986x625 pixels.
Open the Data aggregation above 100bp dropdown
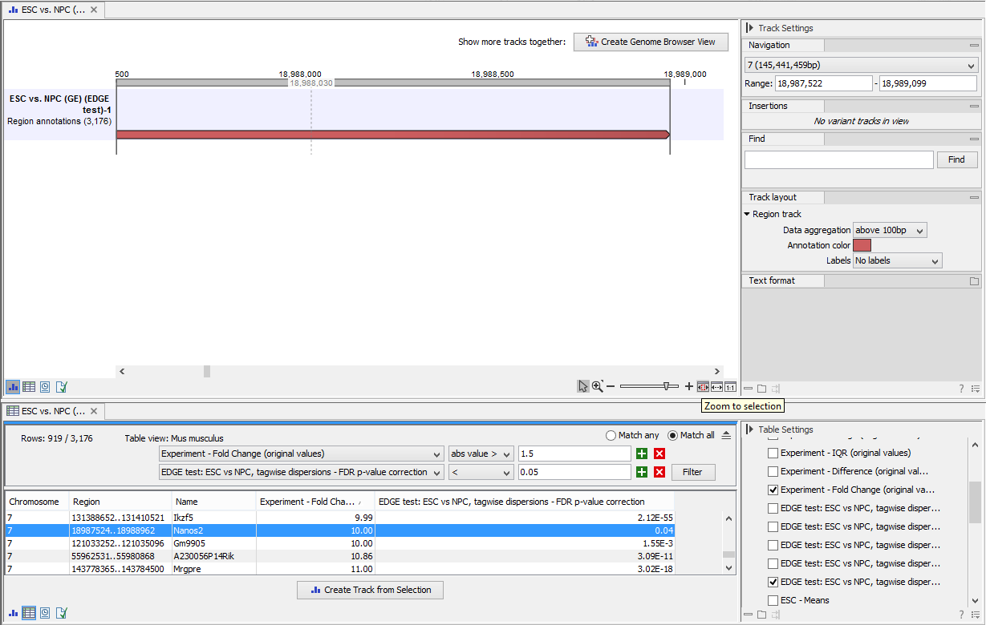pos(890,230)
